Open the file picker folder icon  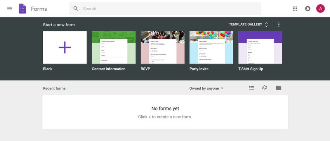[x=278, y=88]
